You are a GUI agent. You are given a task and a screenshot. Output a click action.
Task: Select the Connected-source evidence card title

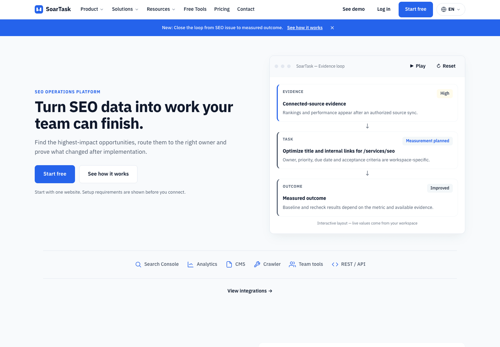pos(314,104)
